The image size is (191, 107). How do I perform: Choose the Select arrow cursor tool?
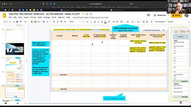(32, 22)
